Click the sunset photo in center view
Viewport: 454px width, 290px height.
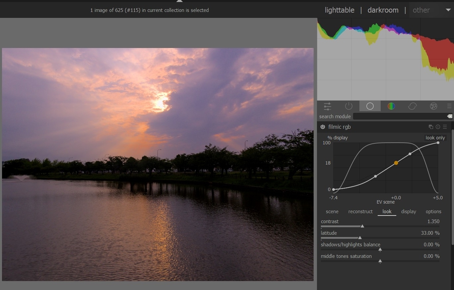(x=158, y=164)
